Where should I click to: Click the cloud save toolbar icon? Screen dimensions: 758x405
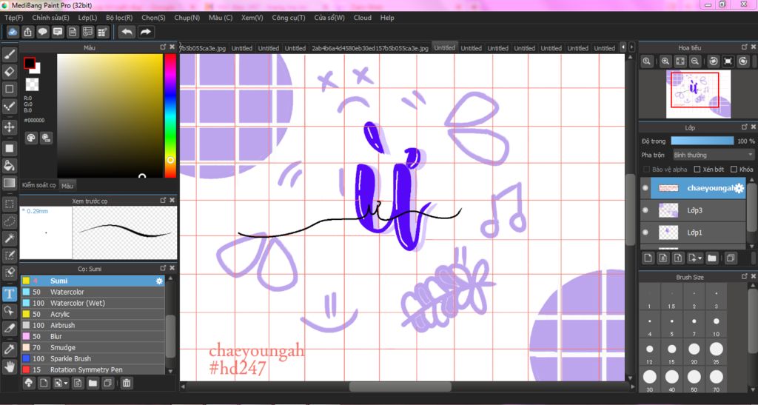point(13,32)
